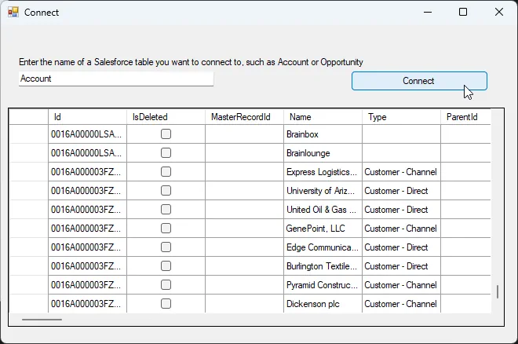
Task: Sort by the Id column header
Action: point(86,117)
